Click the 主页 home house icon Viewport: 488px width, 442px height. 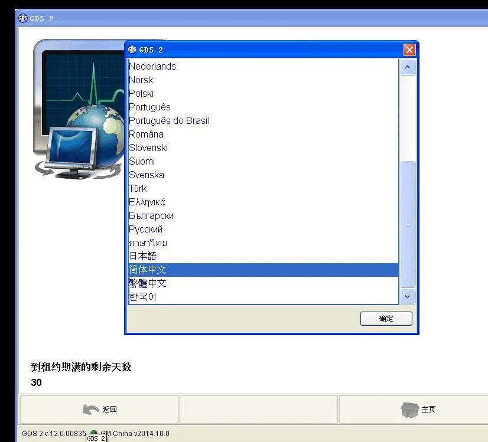[409, 409]
